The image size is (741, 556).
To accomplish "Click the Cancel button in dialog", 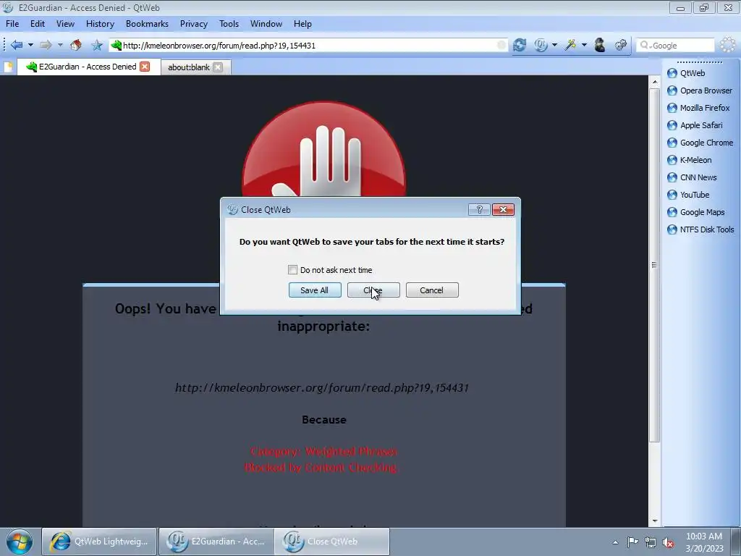I will pos(432,290).
